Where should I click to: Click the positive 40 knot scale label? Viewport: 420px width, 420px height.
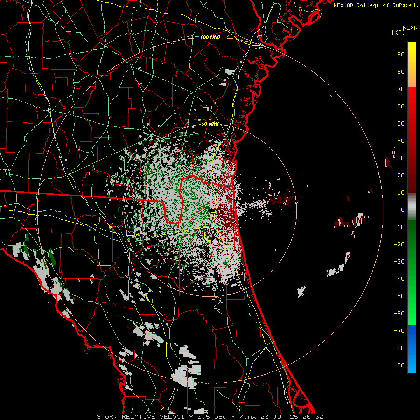pos(401,140)
